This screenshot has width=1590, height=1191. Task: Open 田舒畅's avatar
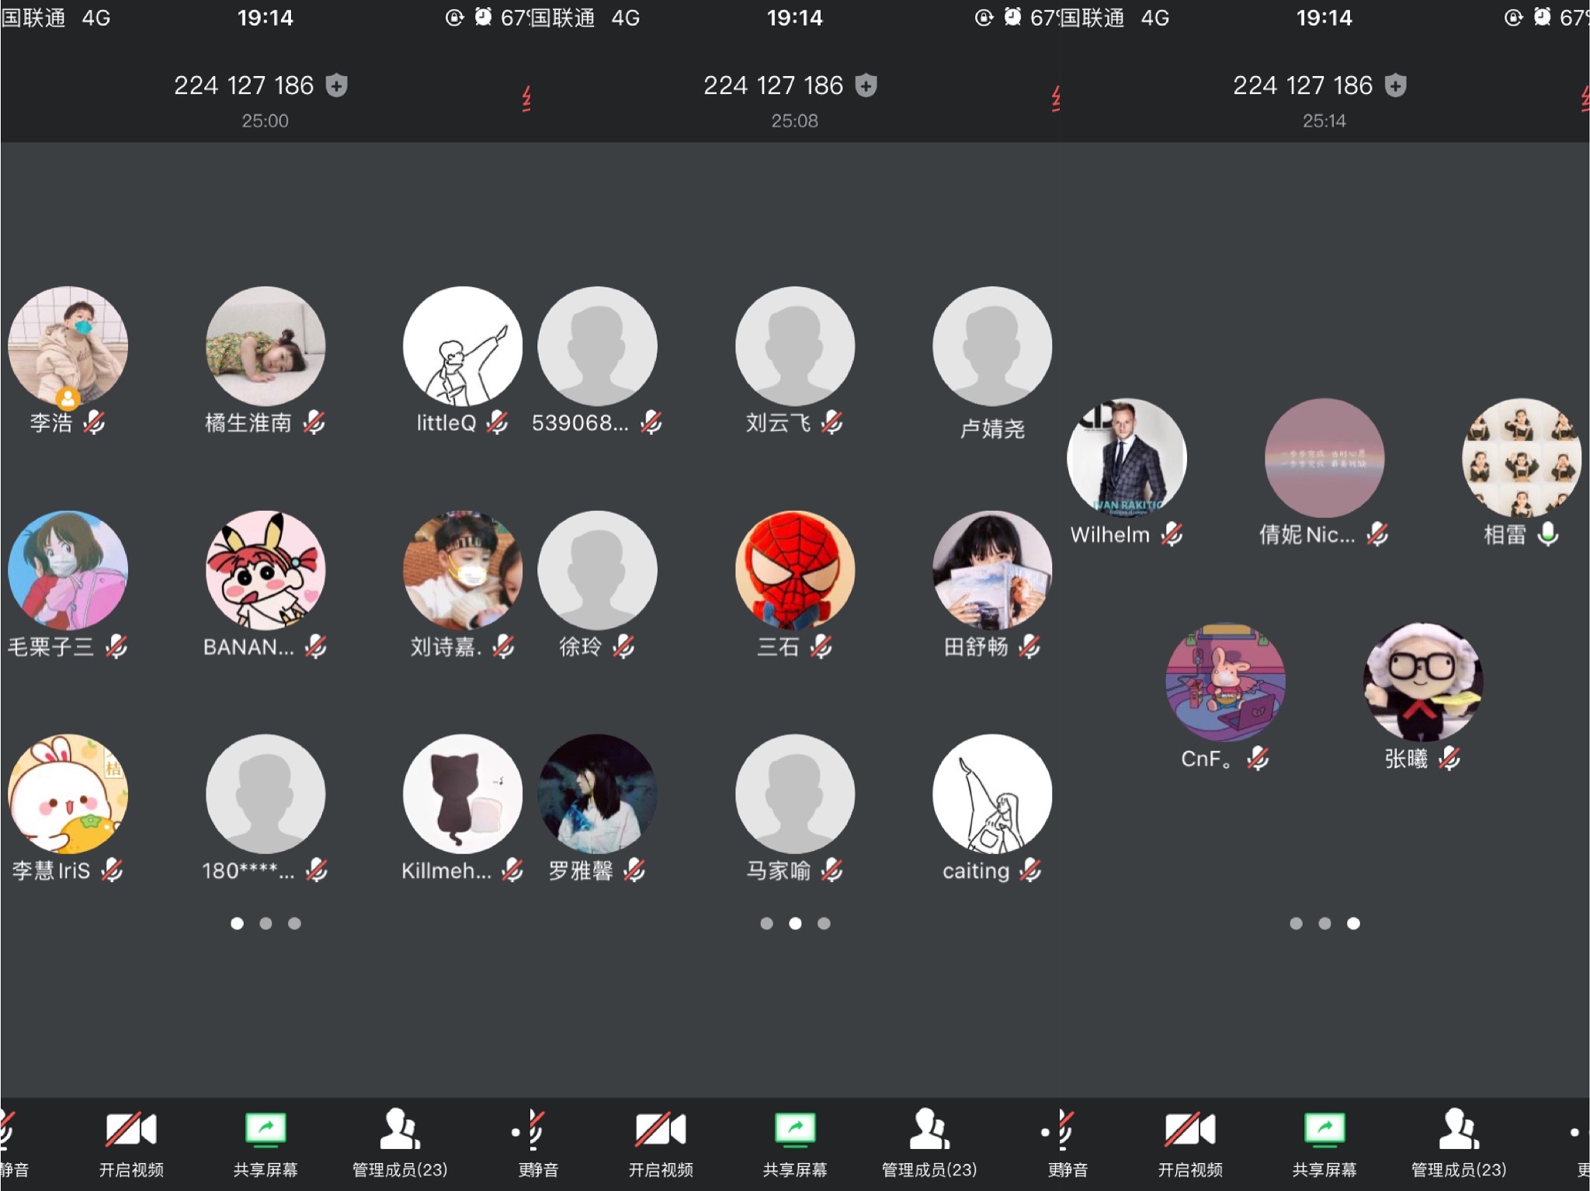pos(992,570)
